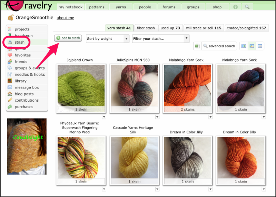
Task: Expand the Filter your stash dropdown
Action: (161, 39)
